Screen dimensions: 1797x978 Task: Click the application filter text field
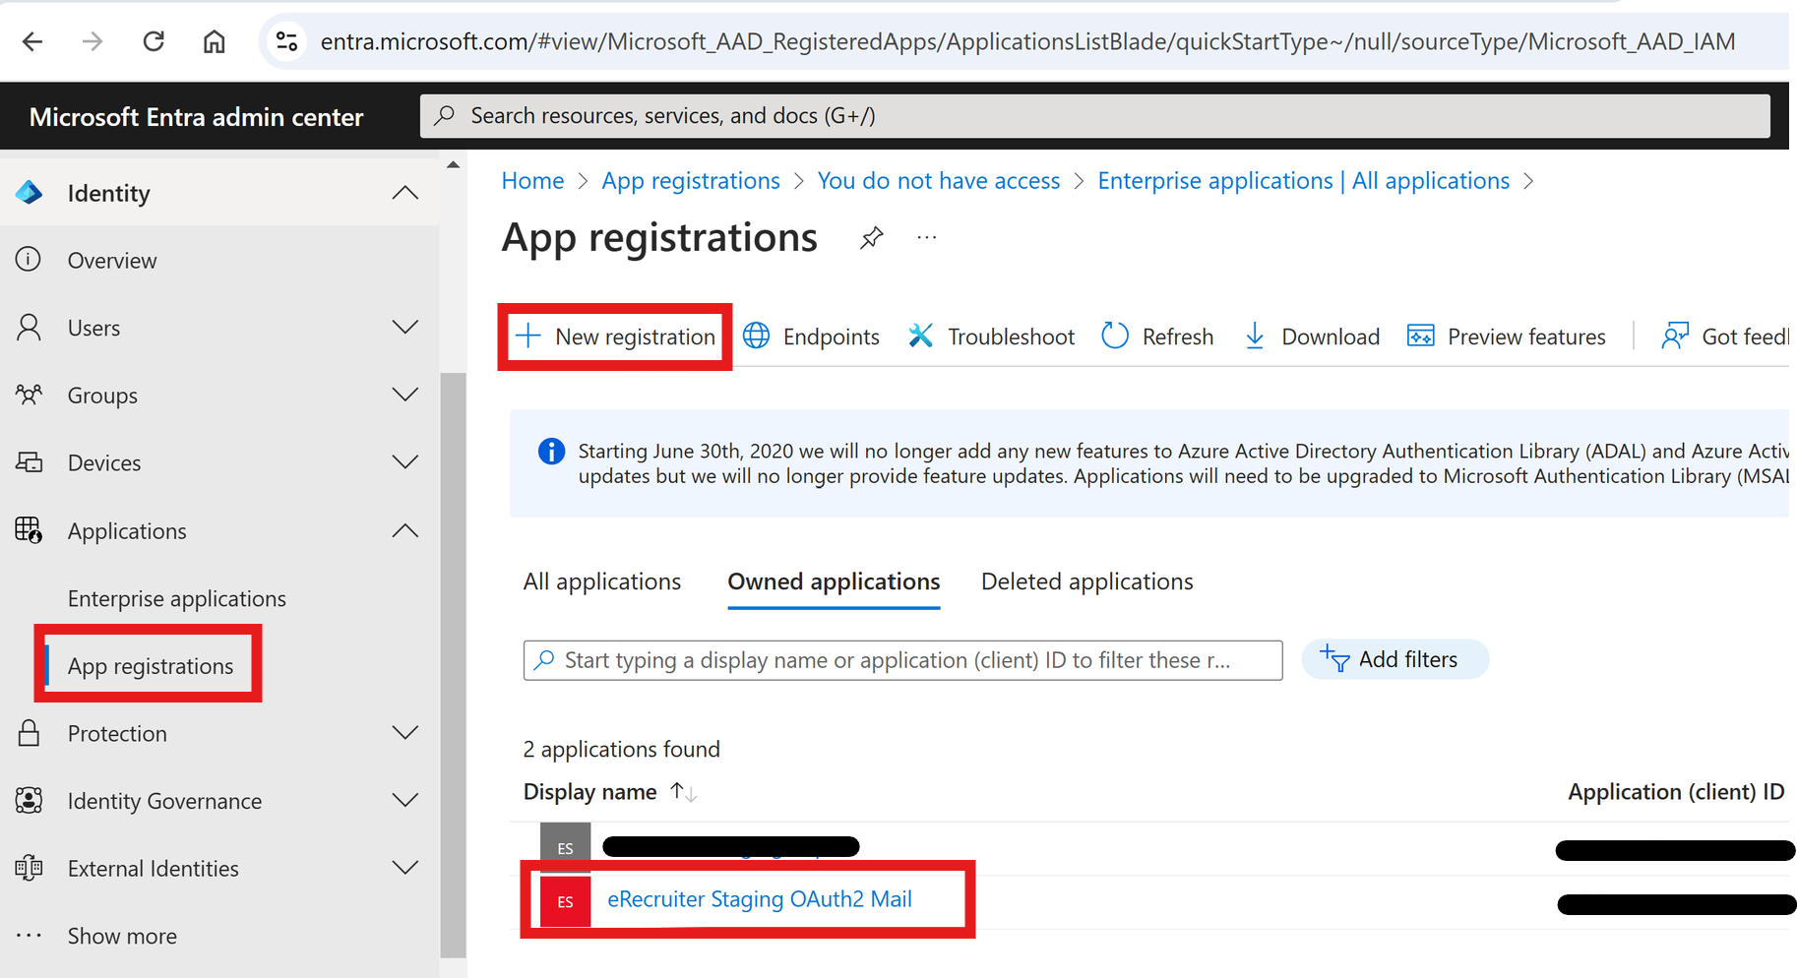902,660
